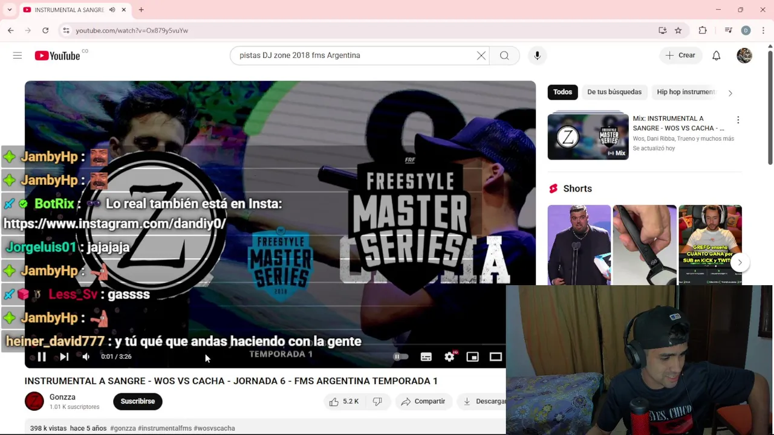Click the #gonzza hashtag
The width and height of the screenshot is (774, 435).
click(x=123, y=428)
